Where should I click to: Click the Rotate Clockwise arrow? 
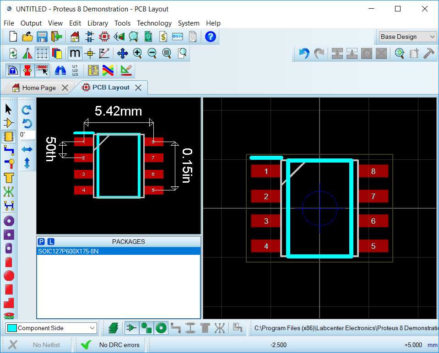(x=27, y=110)
